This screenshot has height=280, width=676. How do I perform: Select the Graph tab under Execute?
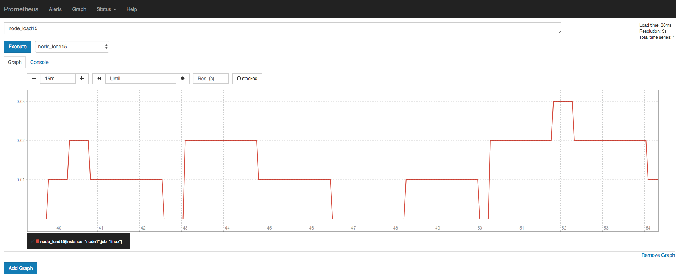15,62
